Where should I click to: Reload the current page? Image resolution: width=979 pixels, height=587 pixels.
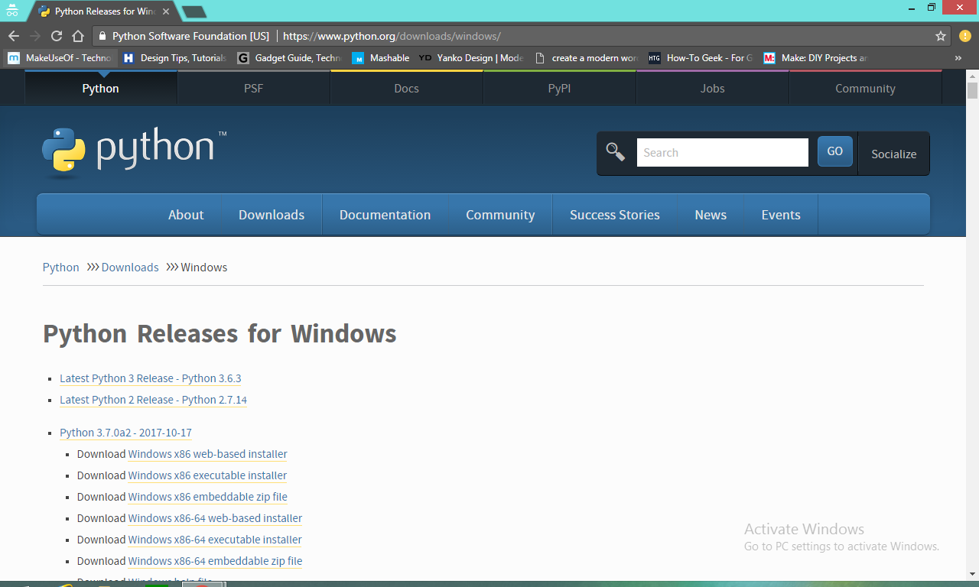coord(56,35)
